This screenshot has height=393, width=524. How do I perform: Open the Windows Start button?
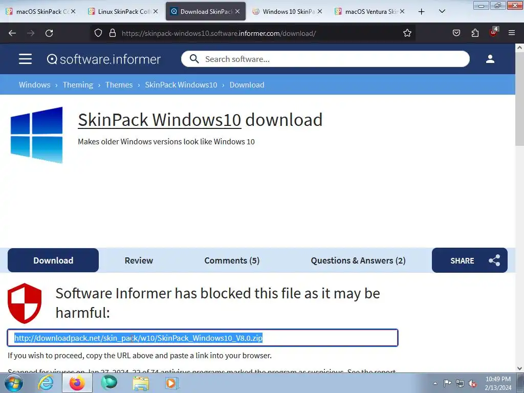tap(14, 383)
